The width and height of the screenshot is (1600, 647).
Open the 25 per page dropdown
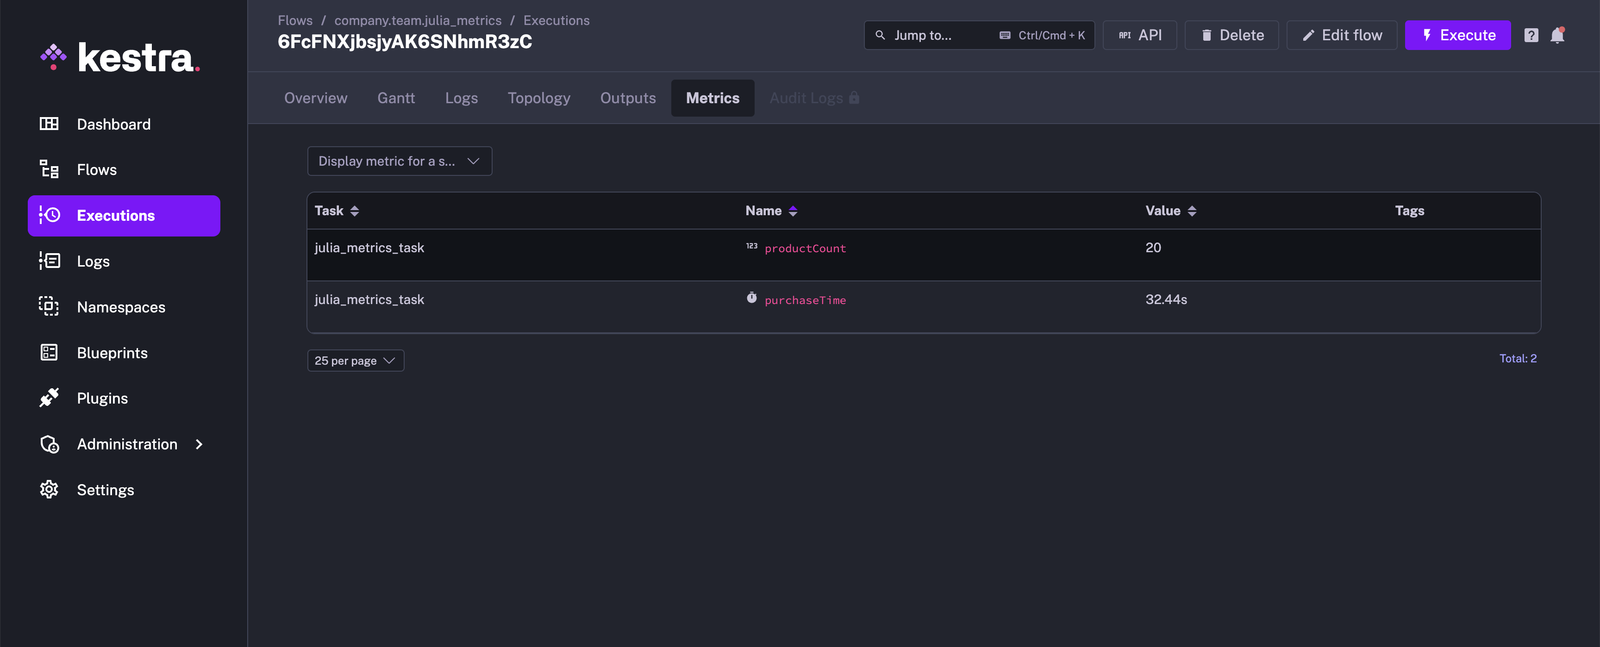coord(355,361)
